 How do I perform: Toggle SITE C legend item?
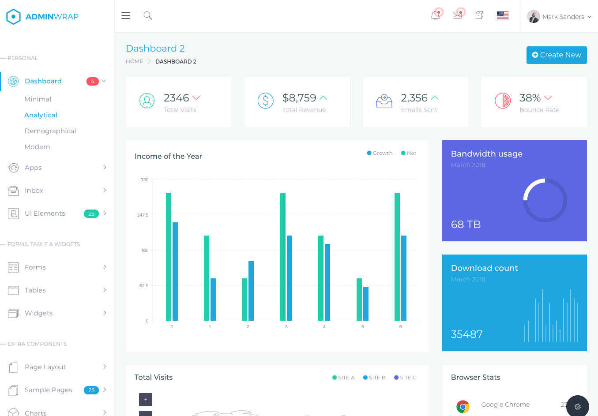coord(405,378)
